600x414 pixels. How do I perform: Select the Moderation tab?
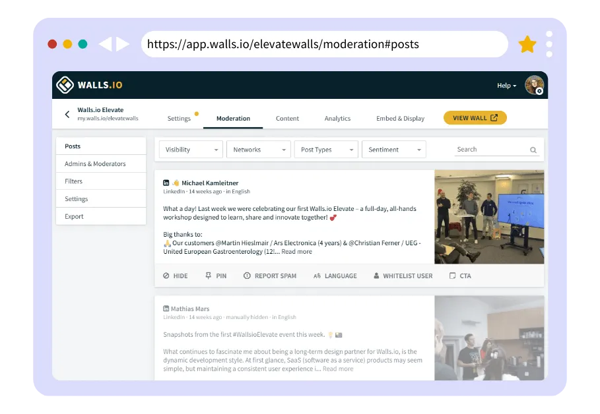tap(233, 119)
